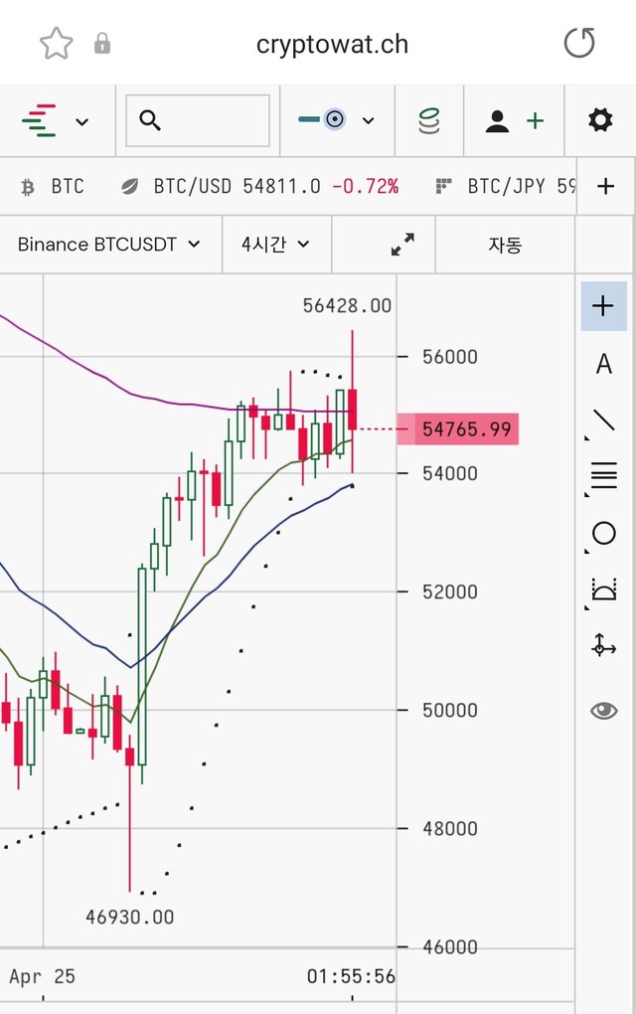Open the Binance BTCUSDT market dropdown

pyautogui.click(x=109, y=244)
